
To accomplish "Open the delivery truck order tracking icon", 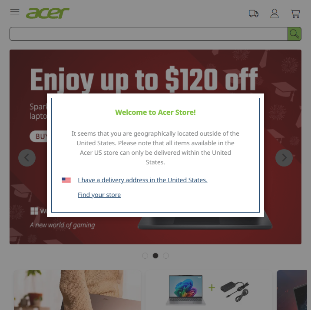I will [x=254, y=14].
